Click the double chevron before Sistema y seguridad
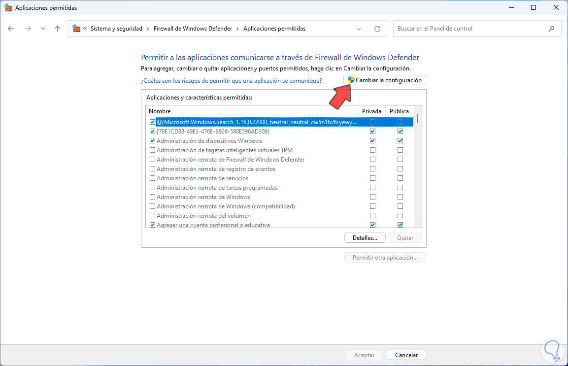Screen dimensions: 568x366 (85, 28)
